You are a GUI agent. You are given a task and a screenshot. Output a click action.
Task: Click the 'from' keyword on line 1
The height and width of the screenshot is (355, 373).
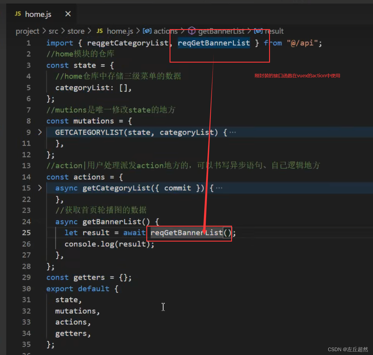[273, 43]
